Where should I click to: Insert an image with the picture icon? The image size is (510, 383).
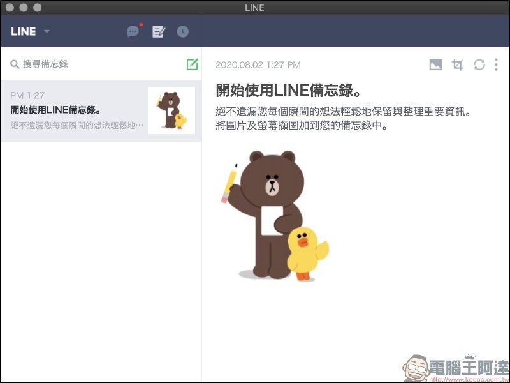(x=435, y=64)
